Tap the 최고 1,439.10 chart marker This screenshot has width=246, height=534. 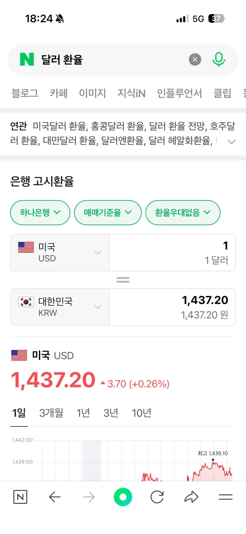(213, 460)
